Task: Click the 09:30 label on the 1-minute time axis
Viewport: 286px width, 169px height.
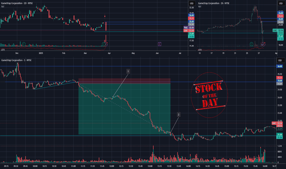Action: (16, 166)
